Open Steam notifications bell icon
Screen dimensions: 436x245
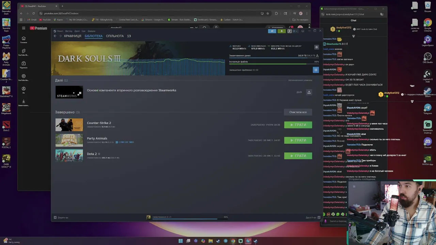[x=281, y=31]
